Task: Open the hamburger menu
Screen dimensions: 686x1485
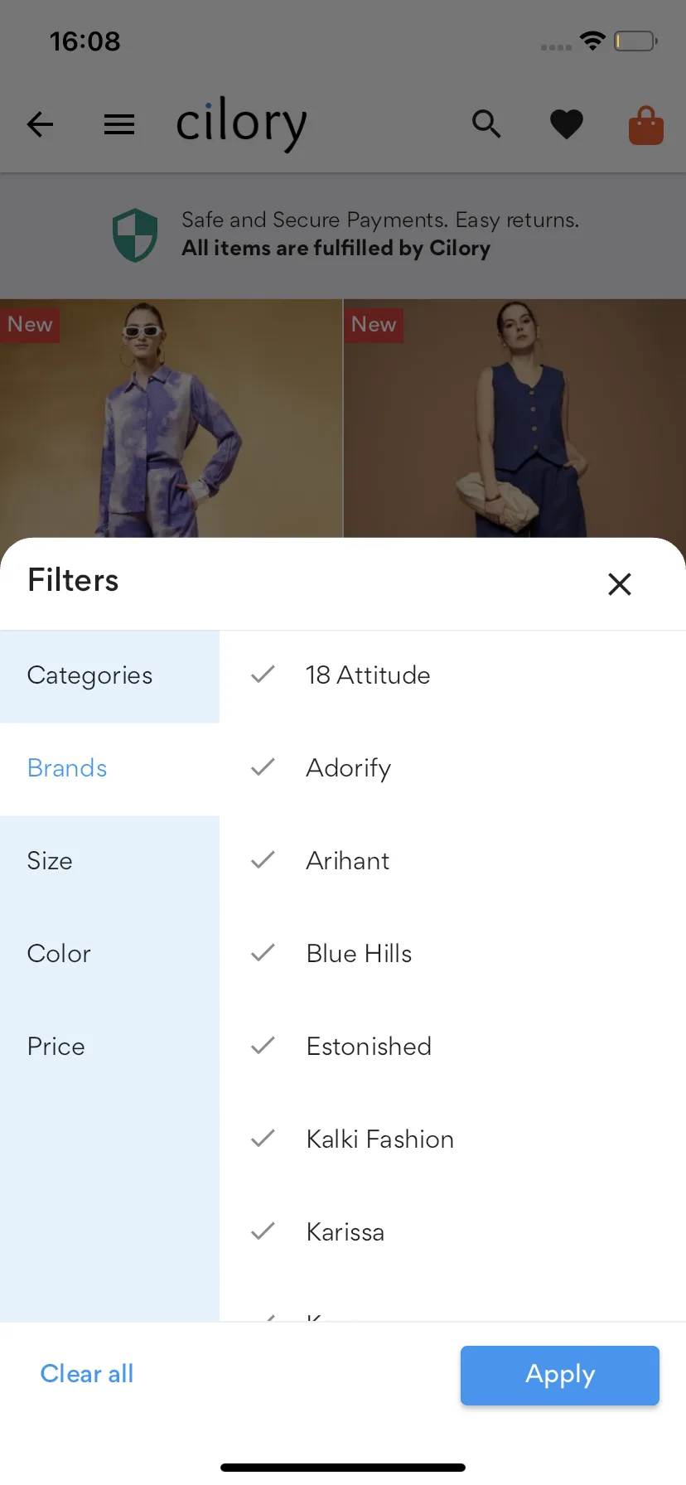Action: [119, 124]
